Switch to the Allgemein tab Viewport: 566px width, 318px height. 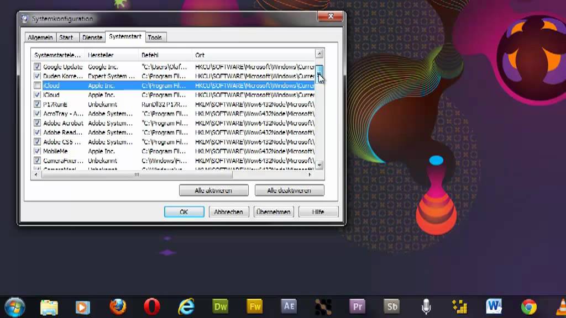click(40, 38)
